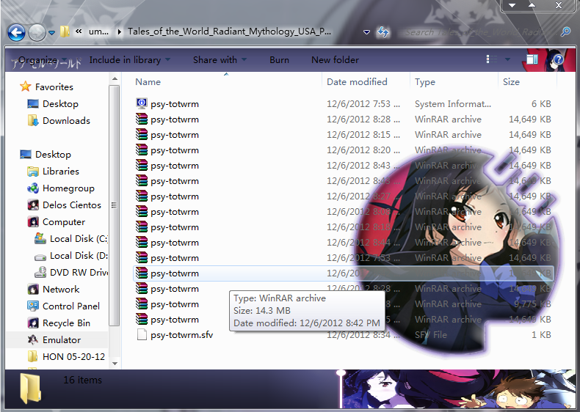Screen dimensions: 580x412
Task: Open the view options dropdown arrow
Action: tap(507, 59)
